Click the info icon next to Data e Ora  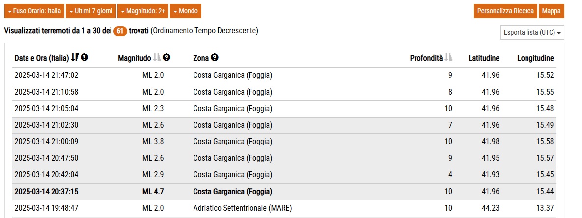(x=84, y=58)
